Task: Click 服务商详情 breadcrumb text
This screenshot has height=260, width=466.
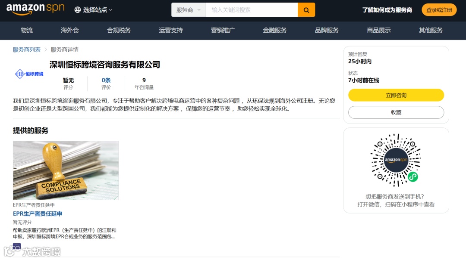Action: [64, 50]
